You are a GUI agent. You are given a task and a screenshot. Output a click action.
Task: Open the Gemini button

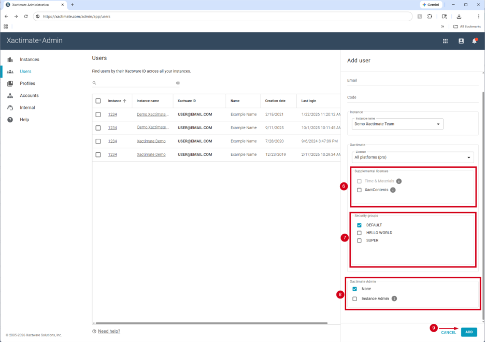coord(431,5)
